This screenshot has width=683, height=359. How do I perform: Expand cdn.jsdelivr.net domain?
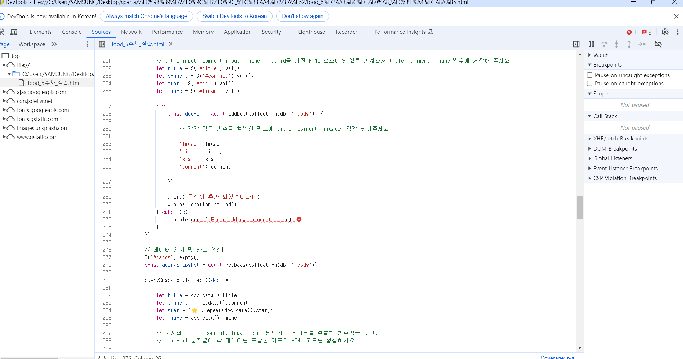click(x=4, y=101)
